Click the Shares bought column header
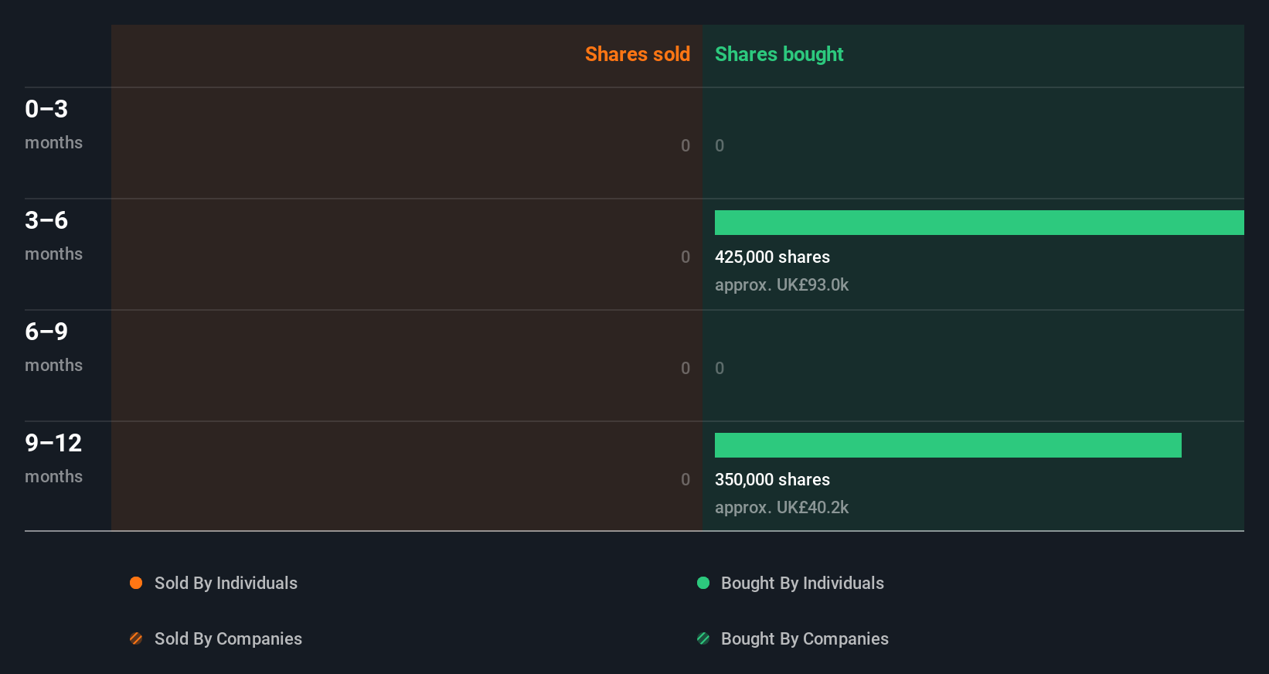 pos(779,54)
